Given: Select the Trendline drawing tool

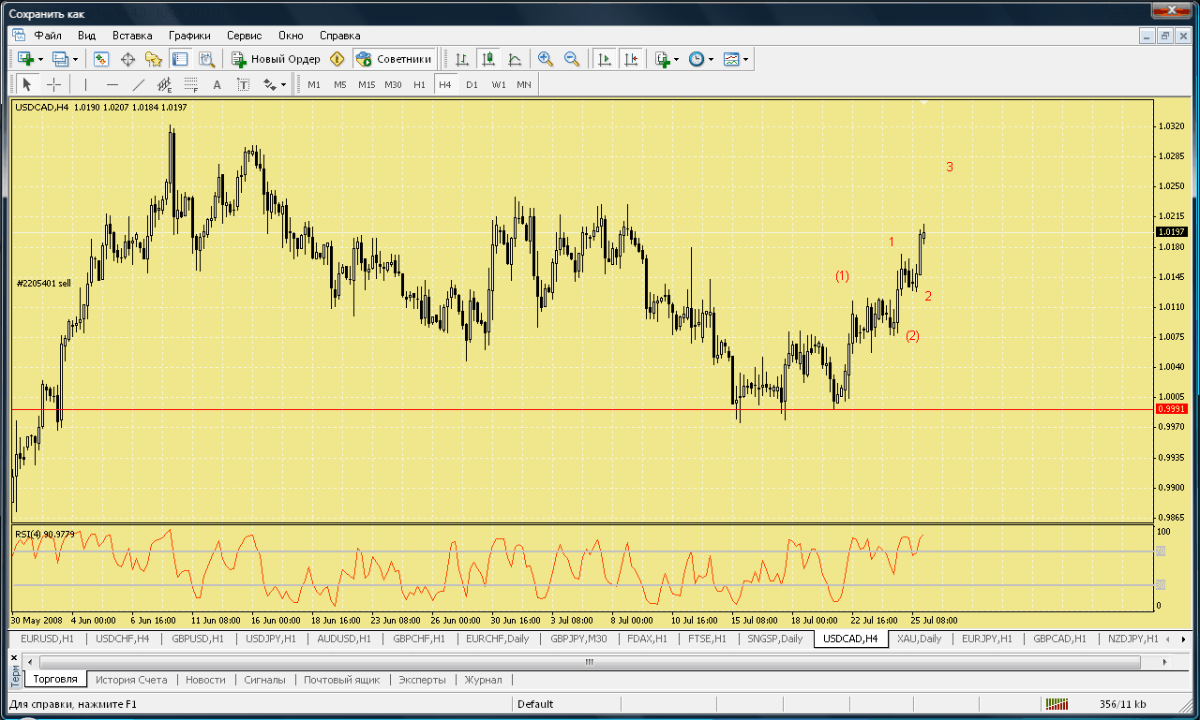Looking at the screenshot, I should coord(139,84).
